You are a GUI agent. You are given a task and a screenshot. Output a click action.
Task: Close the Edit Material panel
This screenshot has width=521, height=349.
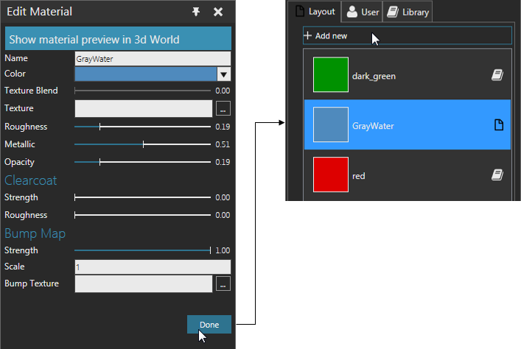coord(218,12)
